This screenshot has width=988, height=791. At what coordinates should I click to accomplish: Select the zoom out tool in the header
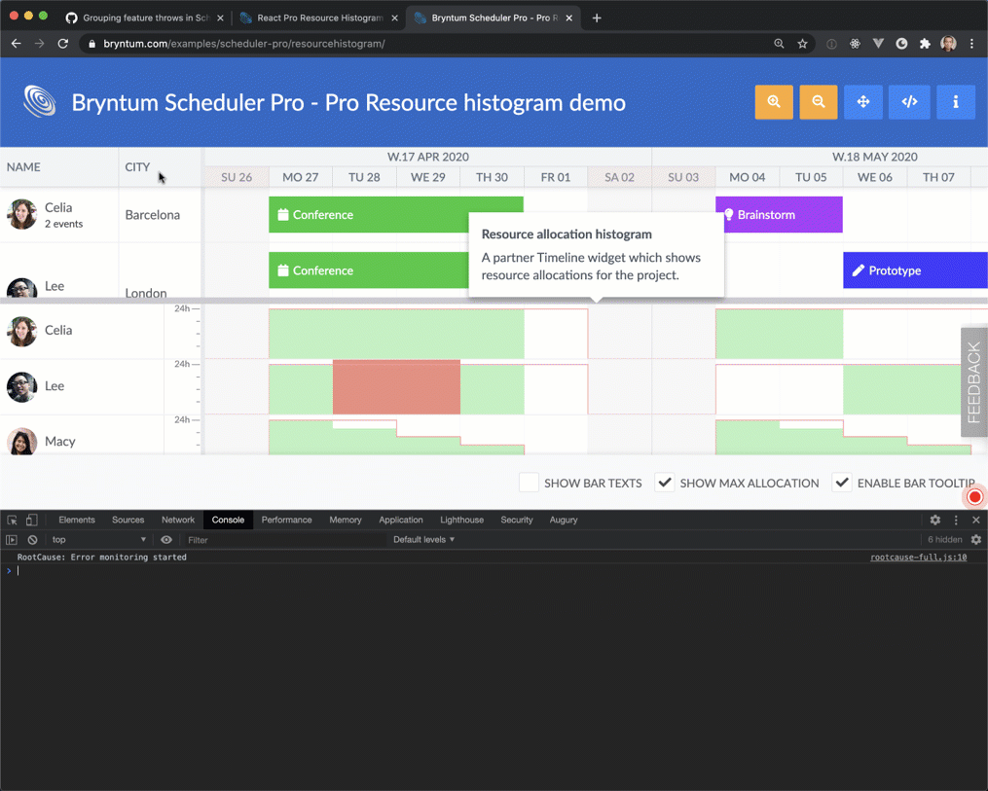pos(819,101)
